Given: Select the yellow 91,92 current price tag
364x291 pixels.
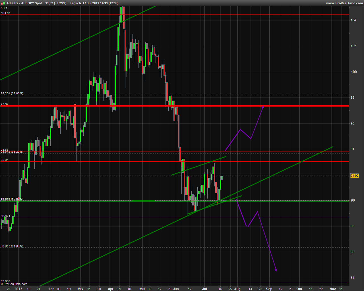Looking at the screenshot, I should 354,176.
